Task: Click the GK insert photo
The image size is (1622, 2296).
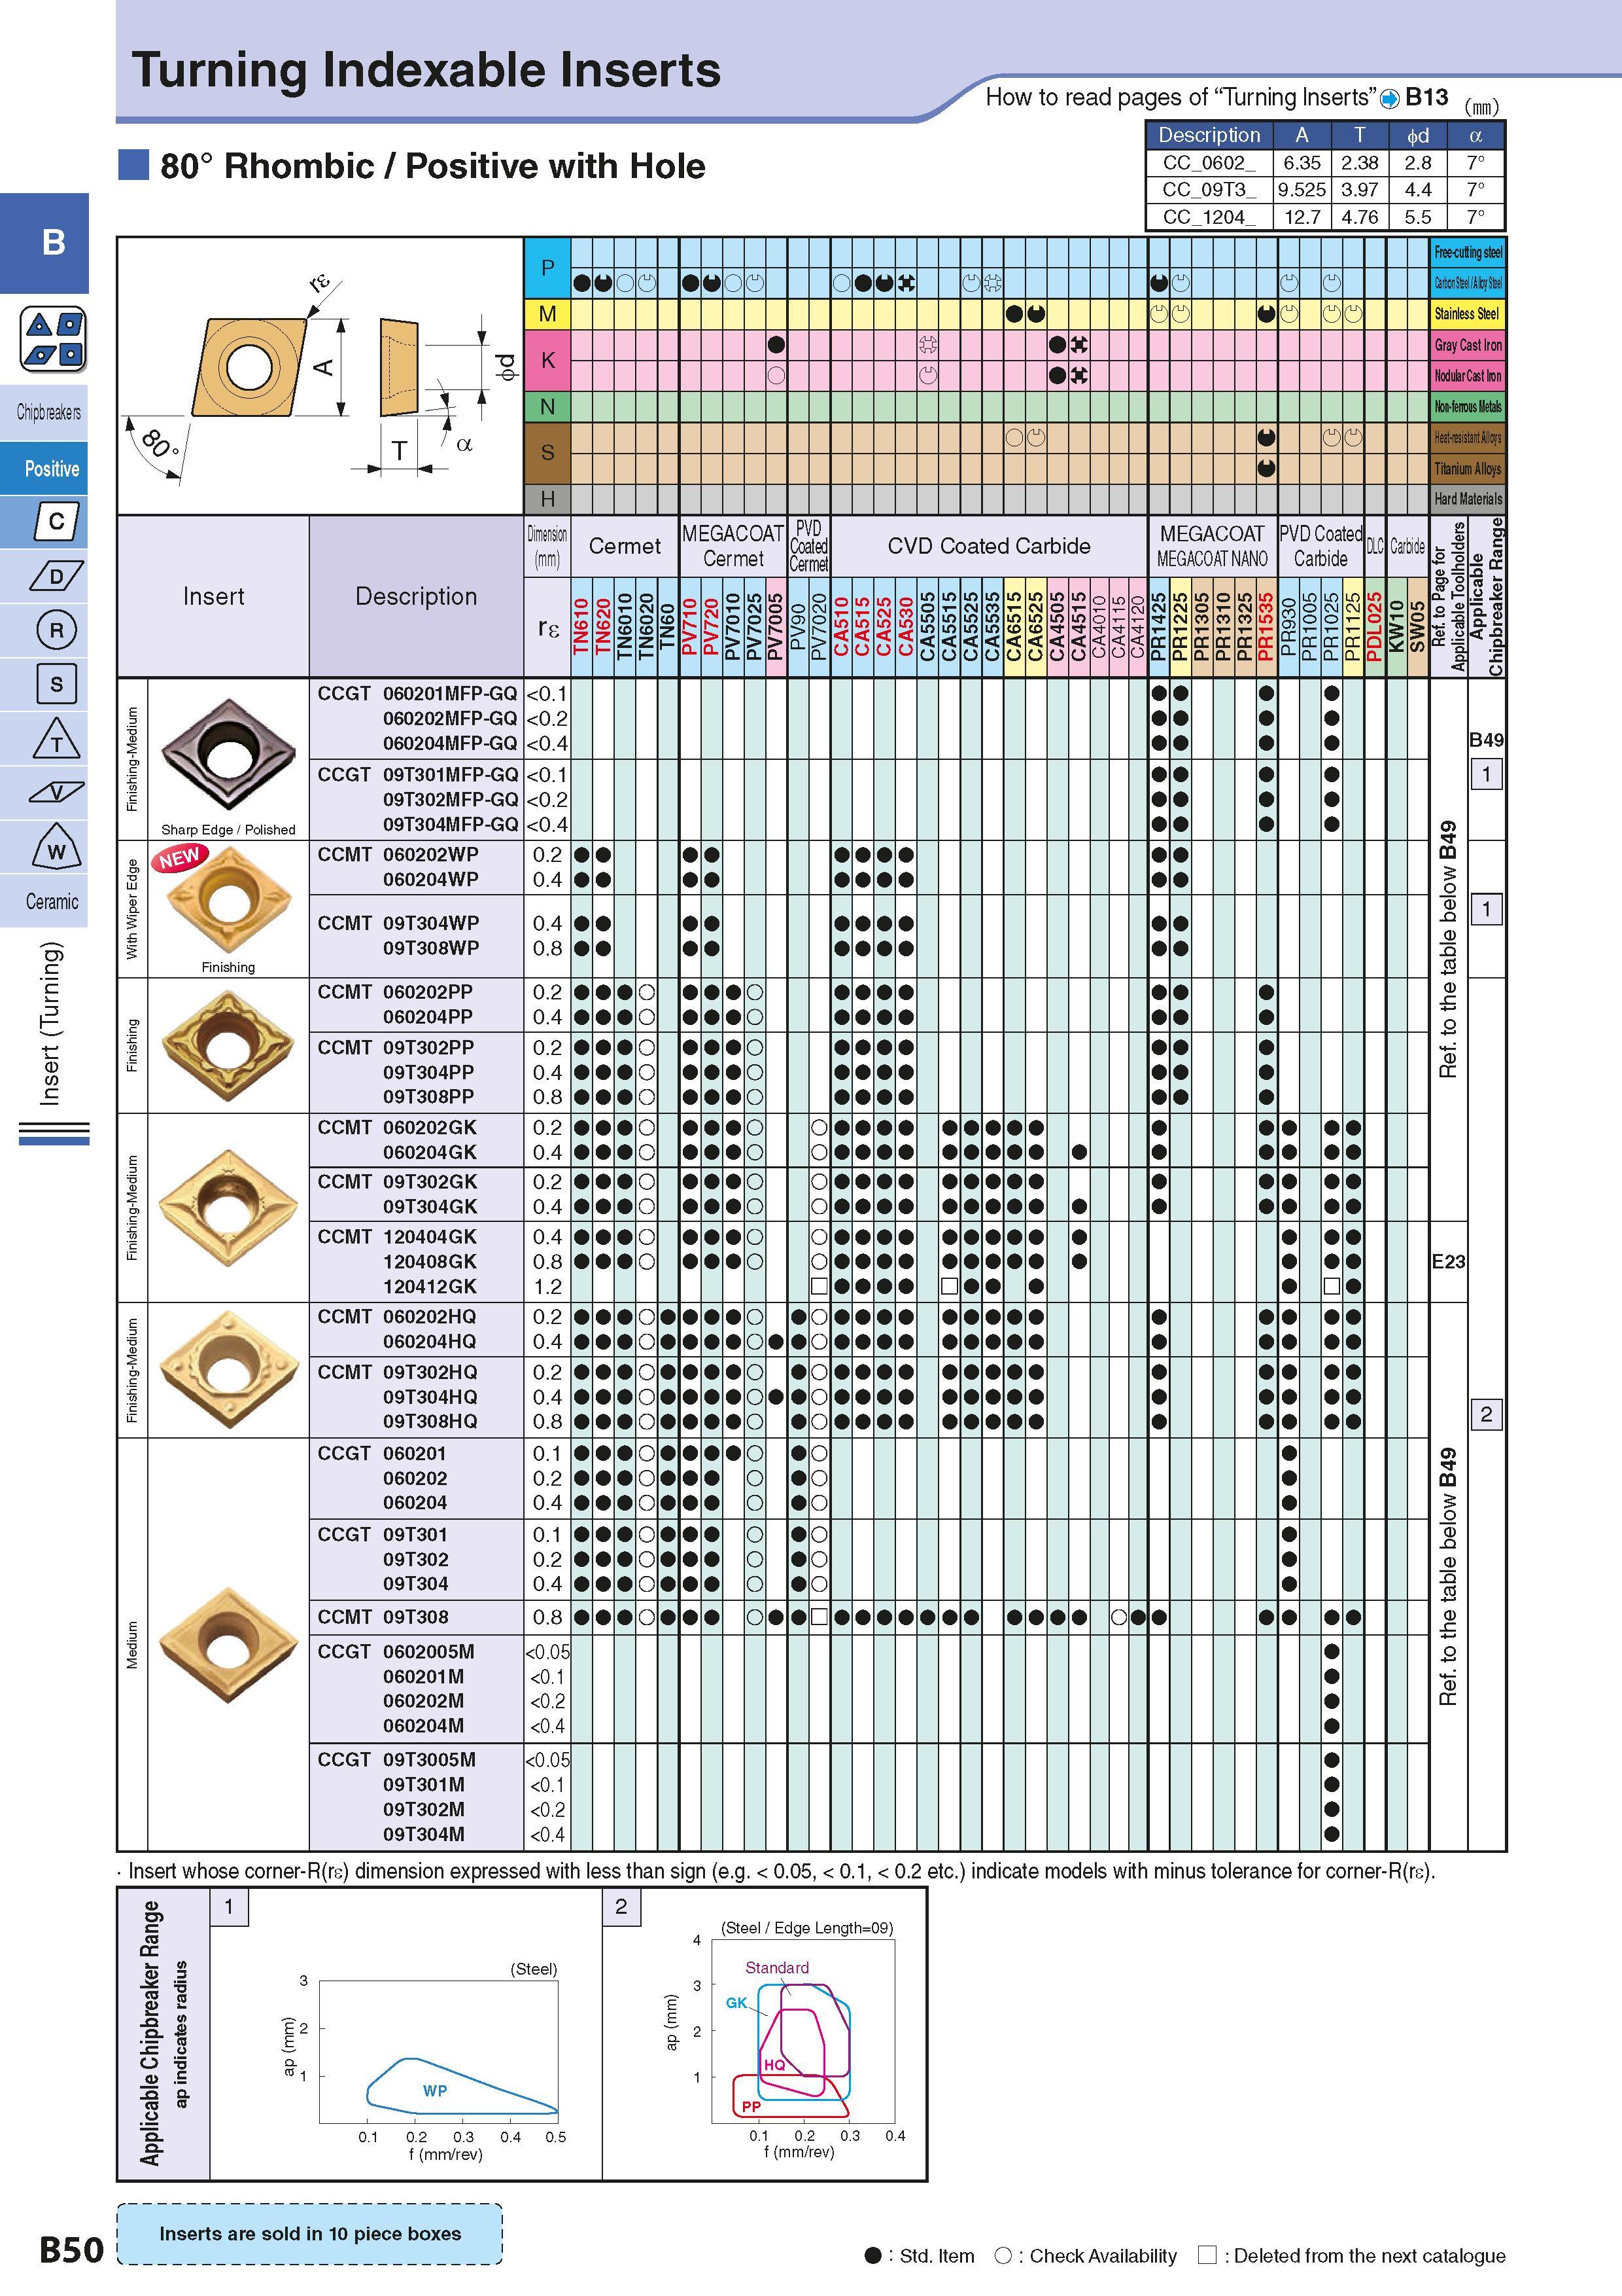Action: click(x=229, y=1208)
